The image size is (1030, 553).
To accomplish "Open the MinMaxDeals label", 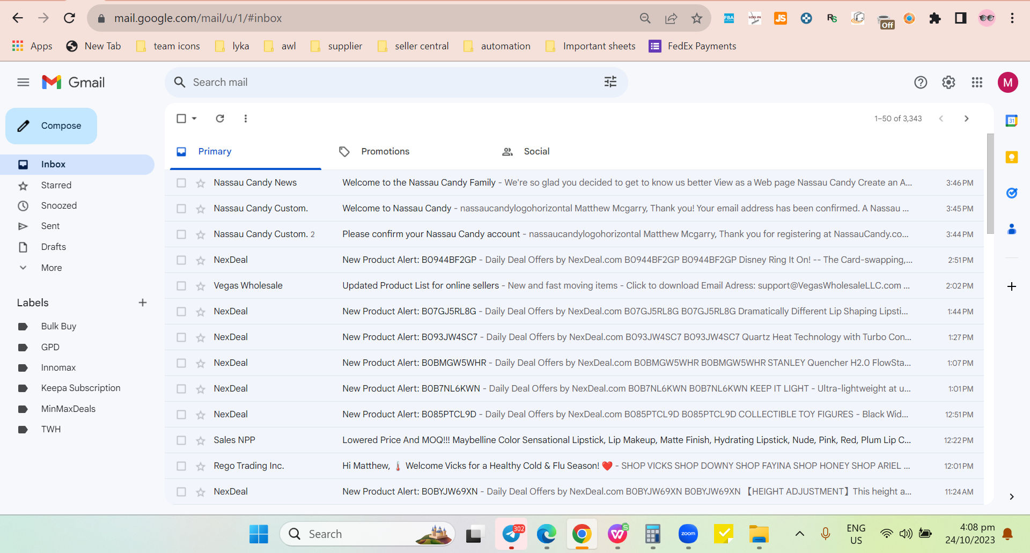I will click(x=68, y=409).
